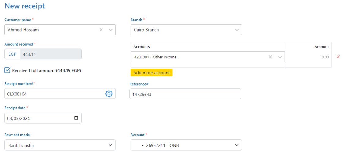The width and height of the screenshot is (344, 167).
Task: Expand the Customer name dropdown
Action: click(x=111, y=30)
